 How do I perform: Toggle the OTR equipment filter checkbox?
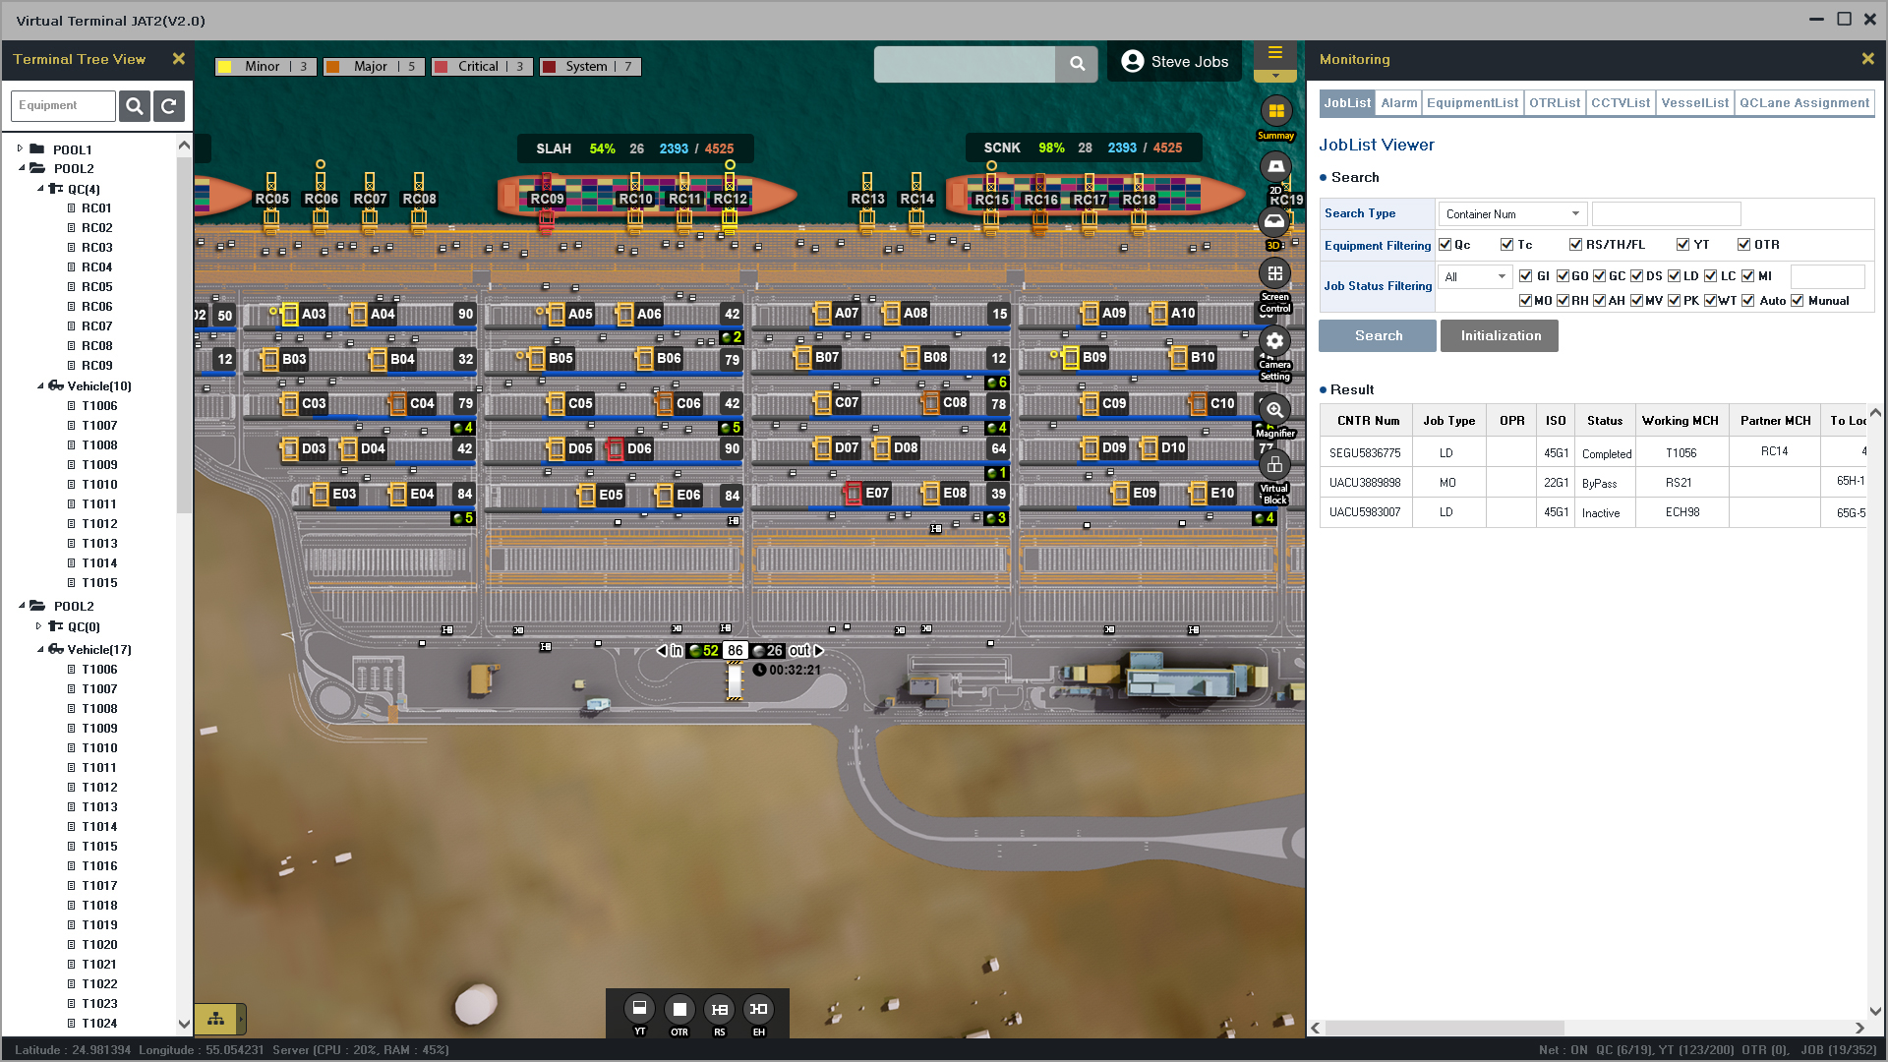(x=1743, y=245)
